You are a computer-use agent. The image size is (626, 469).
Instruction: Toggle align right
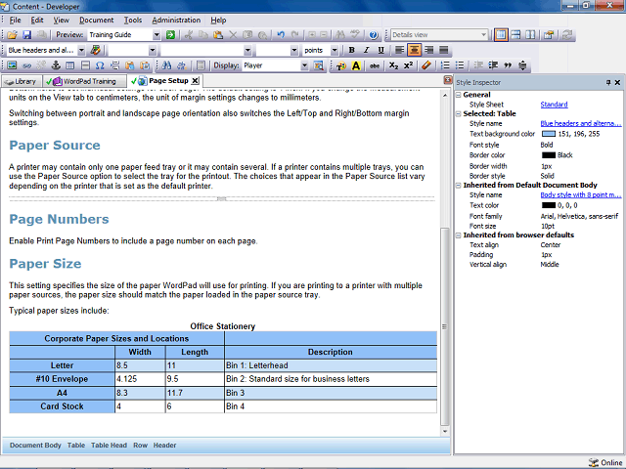click(429, 50)
